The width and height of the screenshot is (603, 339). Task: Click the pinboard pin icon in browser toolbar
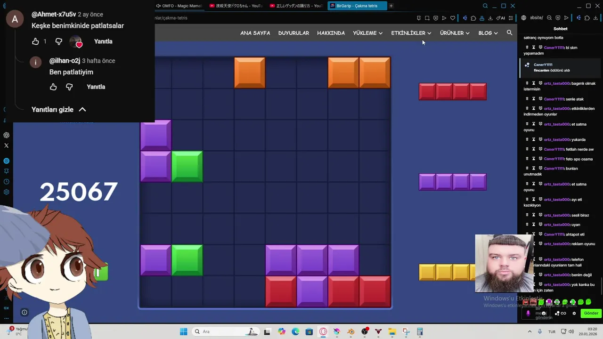[x=419, y=18]
